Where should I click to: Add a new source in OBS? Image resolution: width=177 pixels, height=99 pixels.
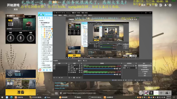(69, 78)
